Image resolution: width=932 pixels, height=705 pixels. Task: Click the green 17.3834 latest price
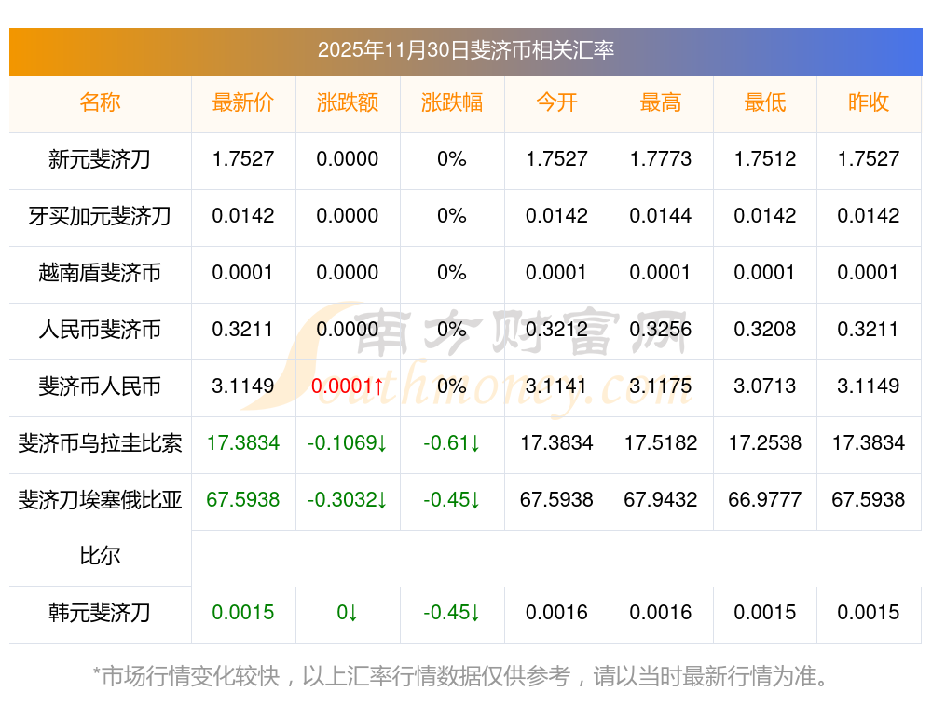tap(243, 442)
